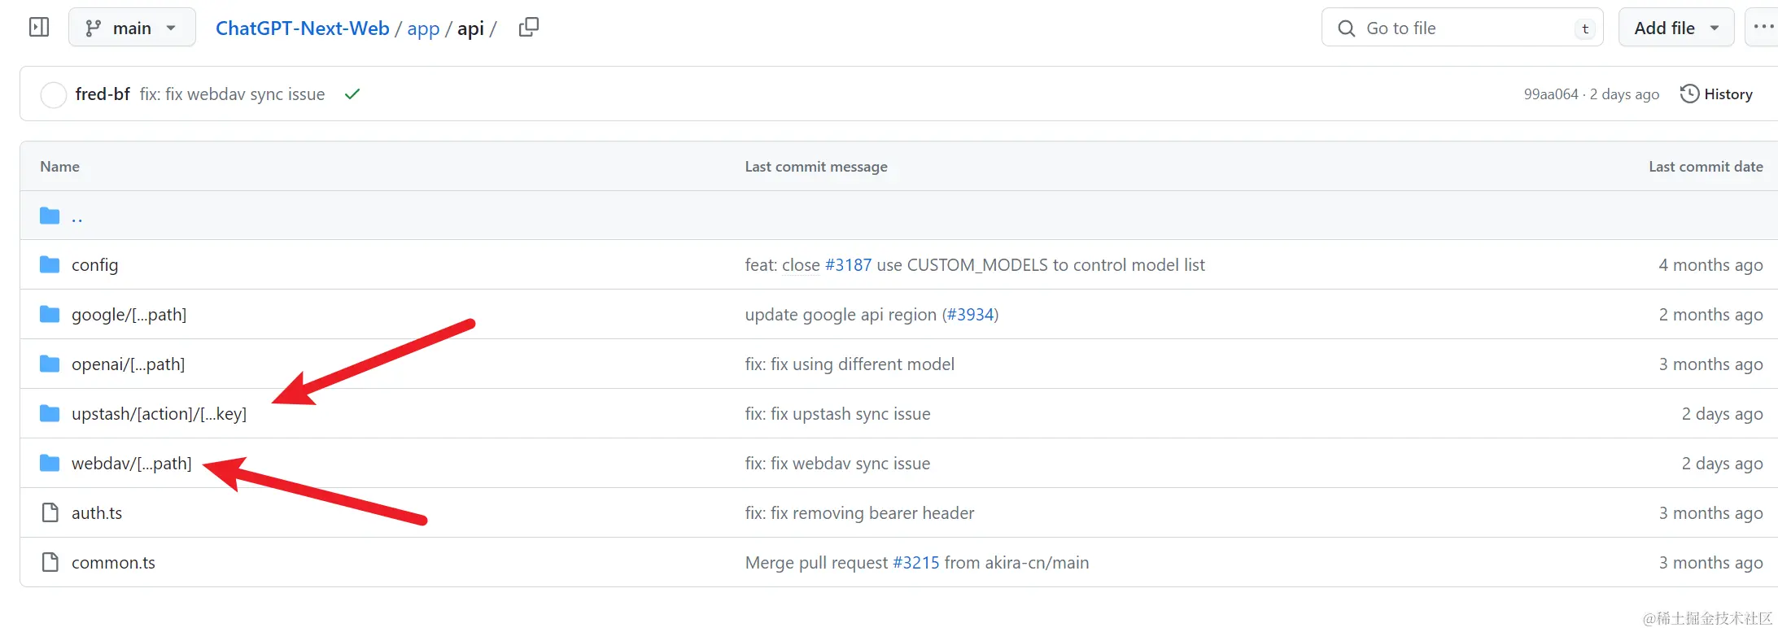Open the common.ts file
This screenshot has width=1778, height=632.
click(113, 562)
